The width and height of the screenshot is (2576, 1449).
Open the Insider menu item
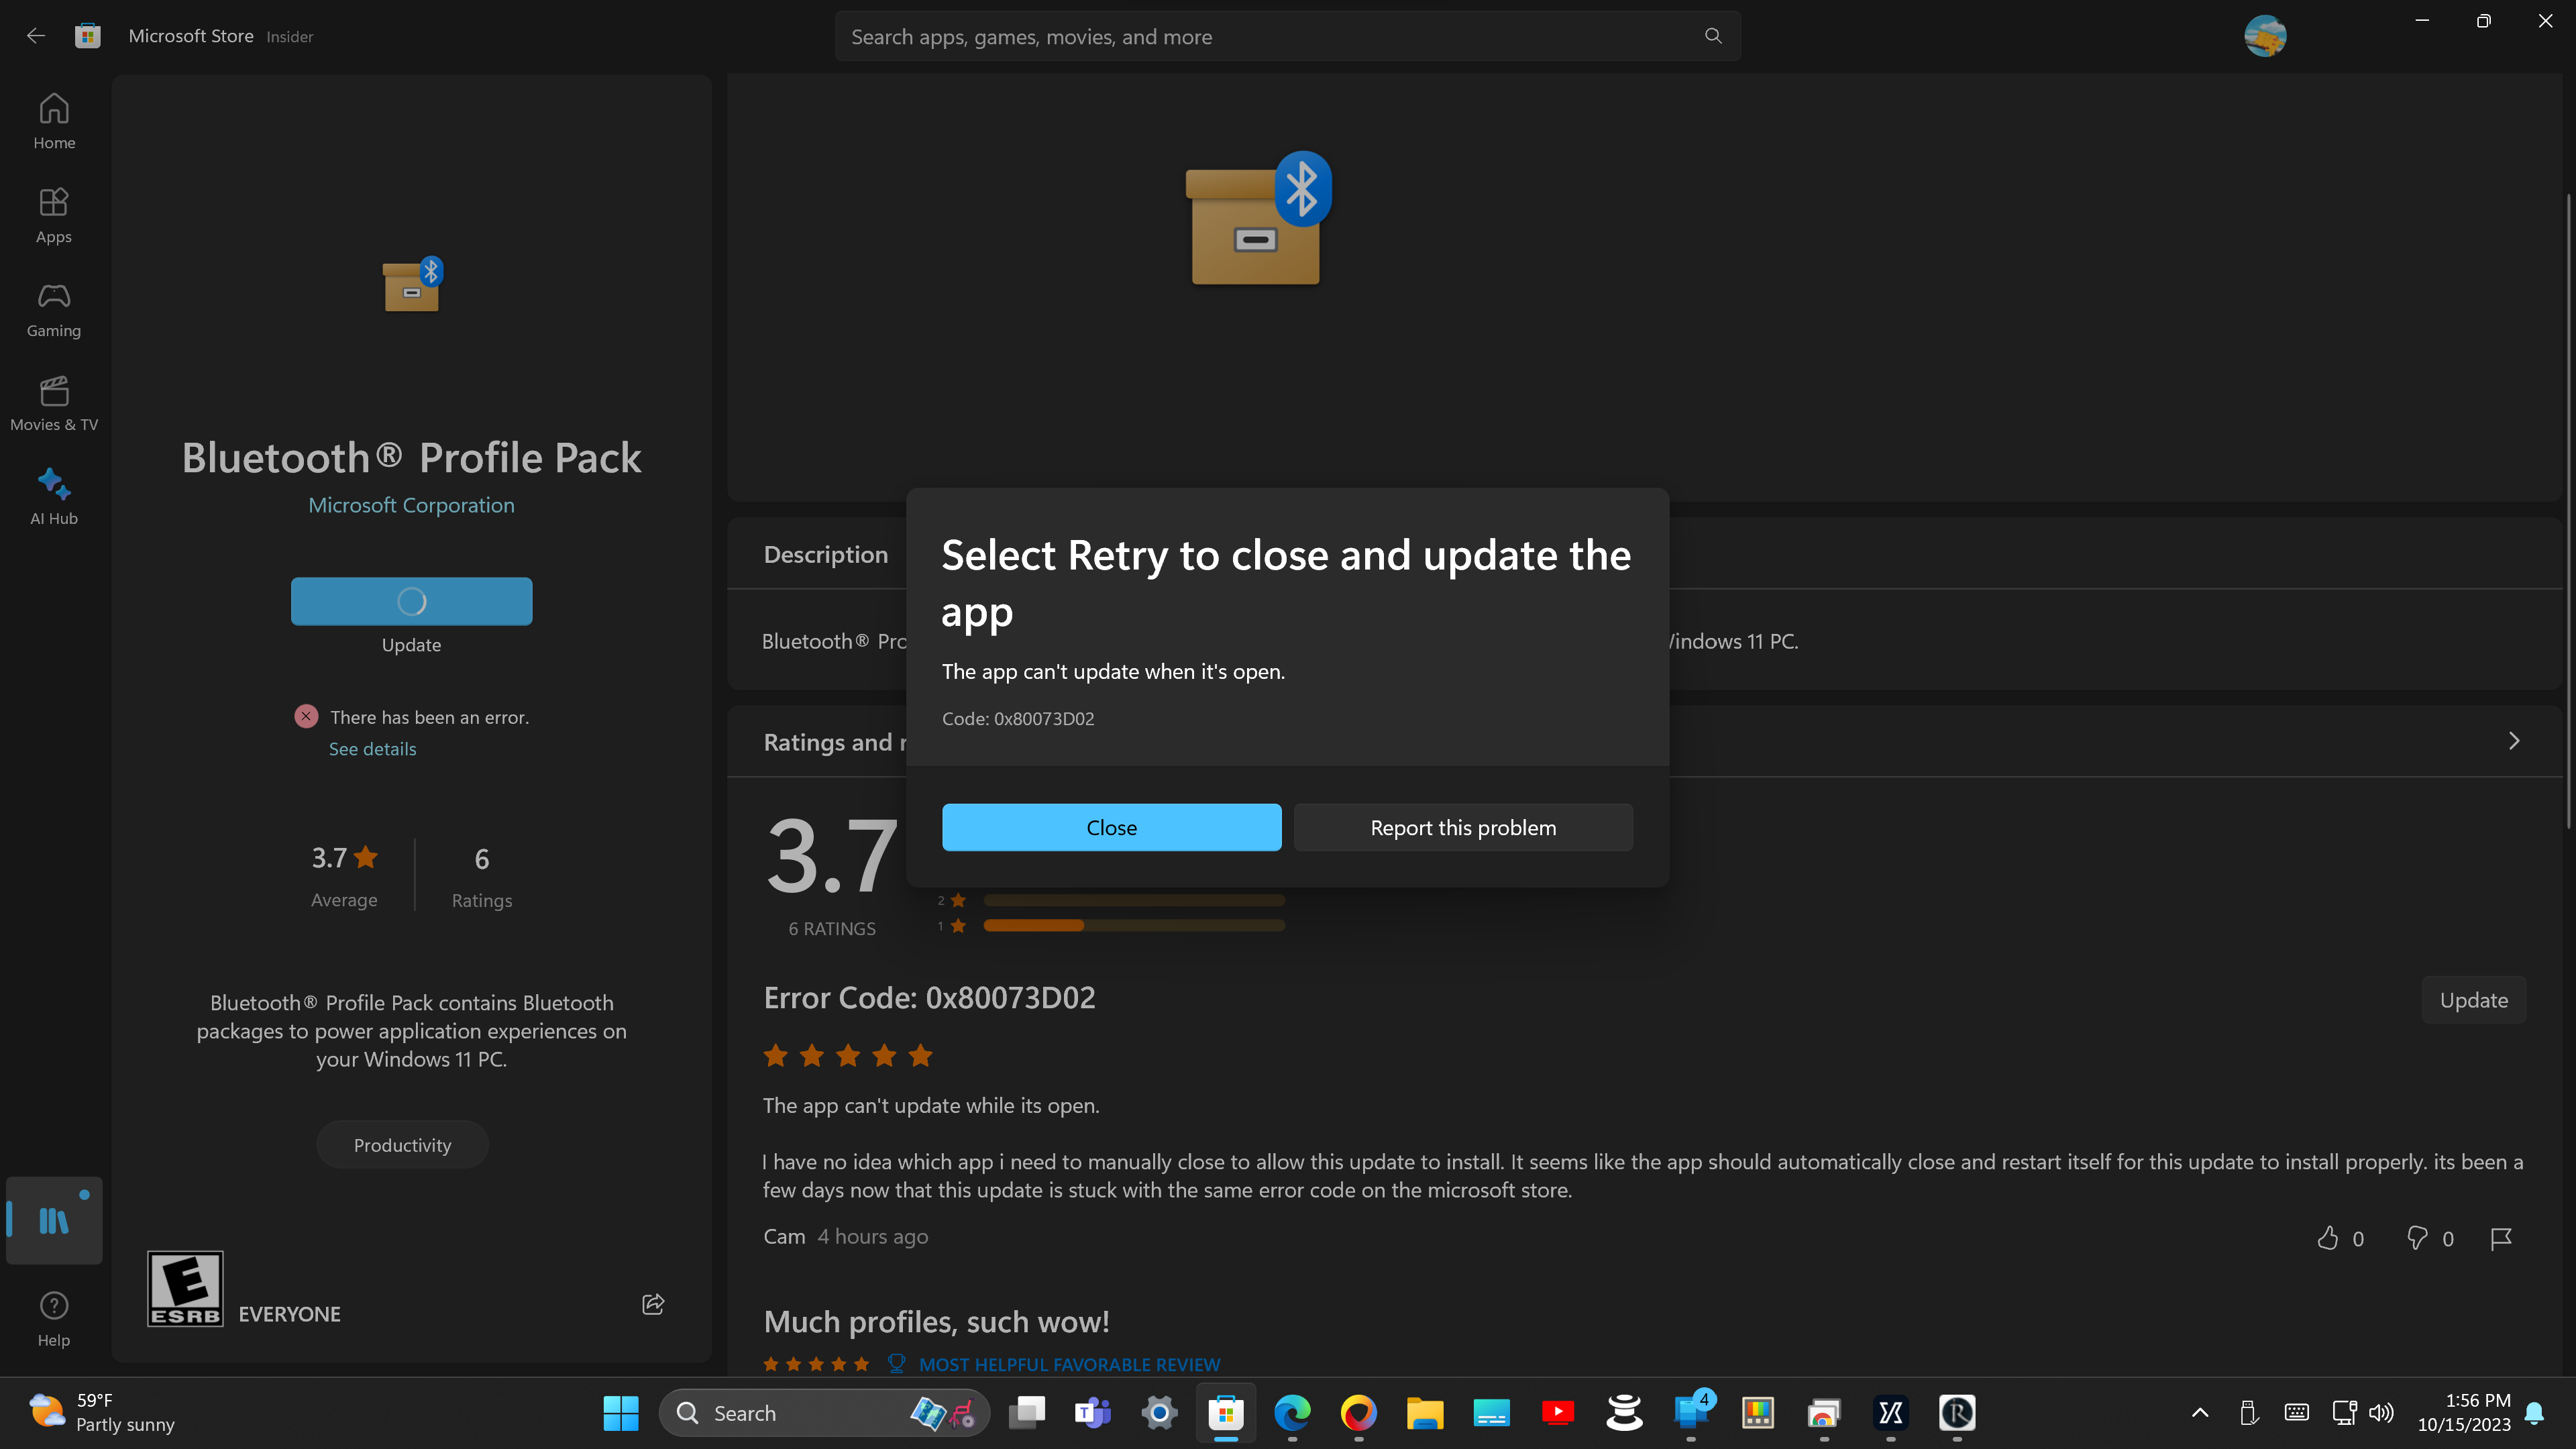tap(289, 36)
